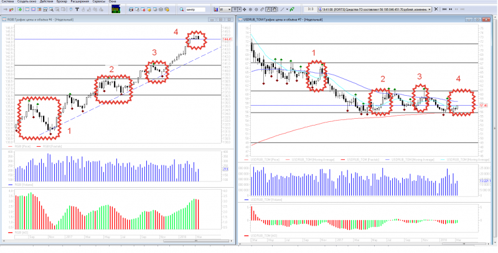This screenshot has height=253, width=498.
Task: Select the trend line drawing tool
Action: pyautogui.click(x=282, y=9)
